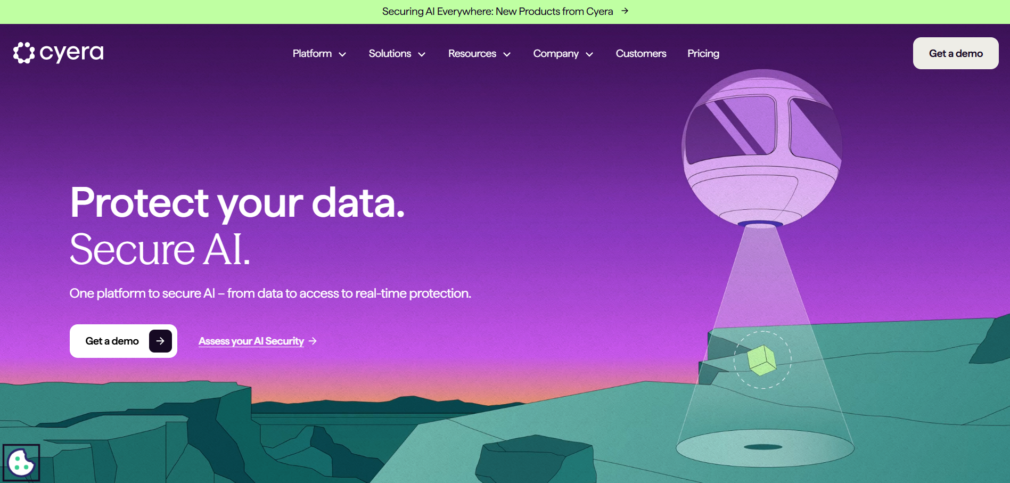Expand the Solutions chevron
The image size is (1010, 483).
click(x=422, y=54)
